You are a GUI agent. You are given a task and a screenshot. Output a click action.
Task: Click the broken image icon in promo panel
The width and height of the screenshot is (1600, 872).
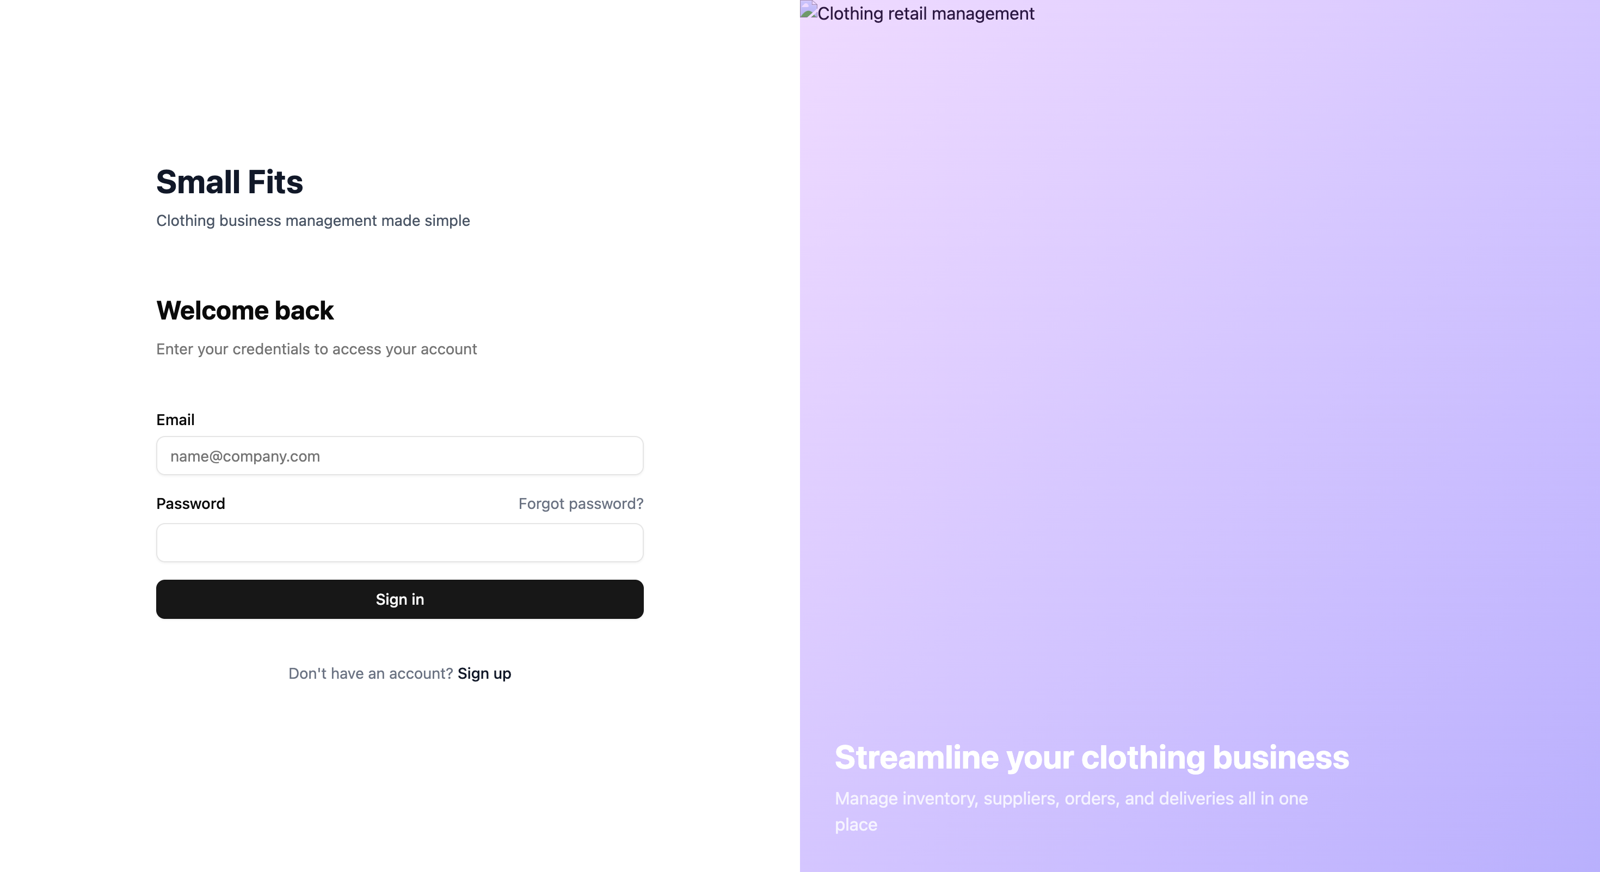[809, 10]
